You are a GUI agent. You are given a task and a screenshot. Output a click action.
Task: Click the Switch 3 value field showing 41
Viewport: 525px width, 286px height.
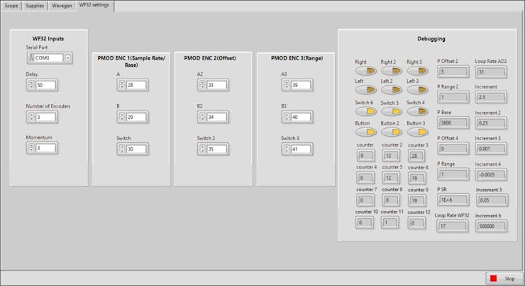click(x=301, y=149)
